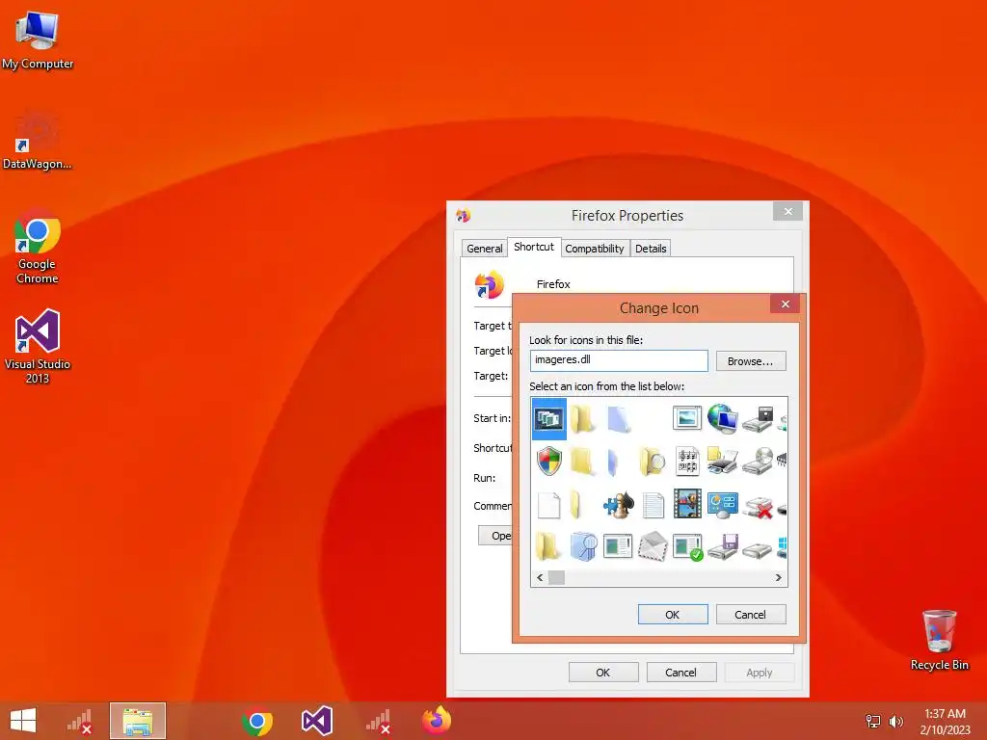The height and width of the screenshot is (740, 987).
Task: Open the DataWagon desktop shortcut
Action: tap(38, 141)
